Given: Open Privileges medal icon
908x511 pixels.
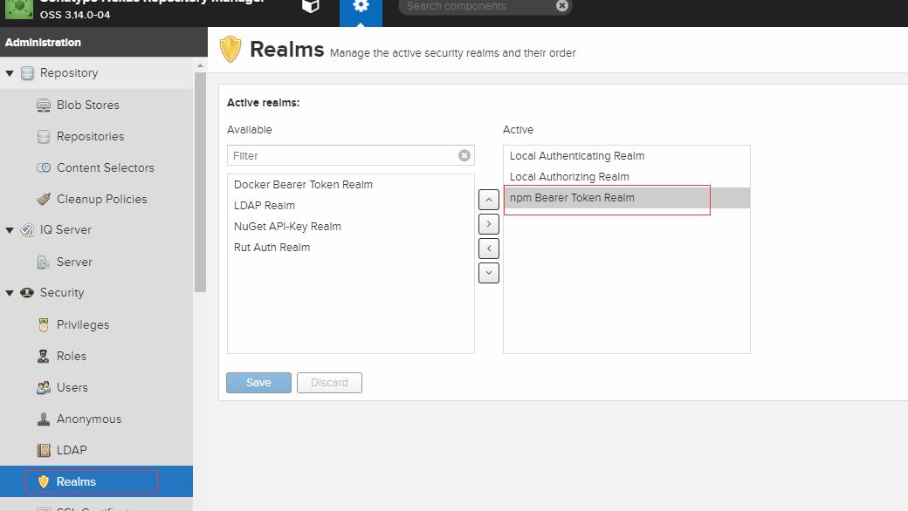Looking at the screenshot, I should coord(44,325).
